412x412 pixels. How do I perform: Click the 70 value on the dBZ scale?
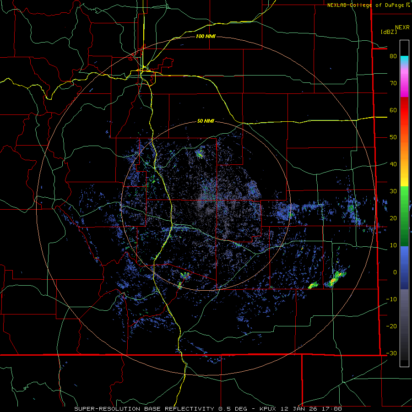(x=393, y=83)
